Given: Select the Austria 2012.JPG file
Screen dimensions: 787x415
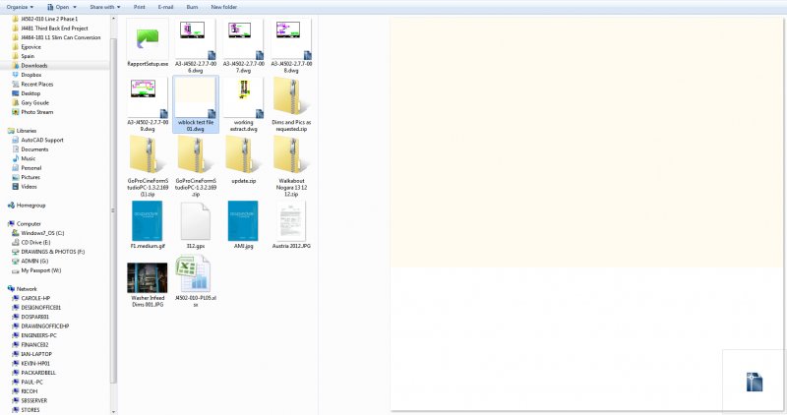Looking at the screenshot, I should (x=291, y=225).
